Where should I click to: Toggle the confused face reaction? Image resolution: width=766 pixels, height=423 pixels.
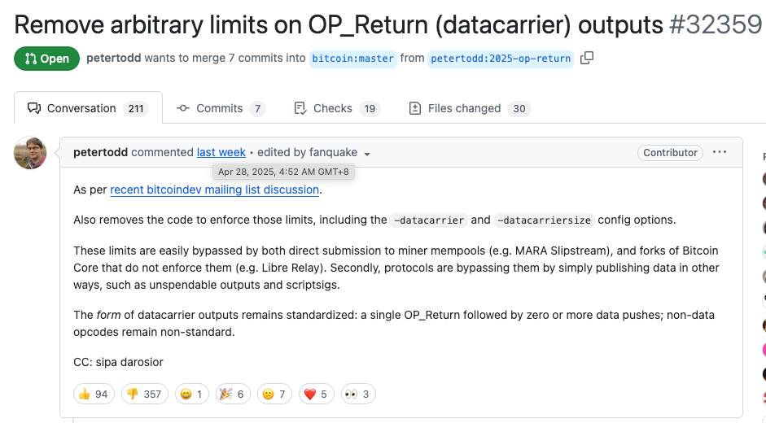coord(274,395)
